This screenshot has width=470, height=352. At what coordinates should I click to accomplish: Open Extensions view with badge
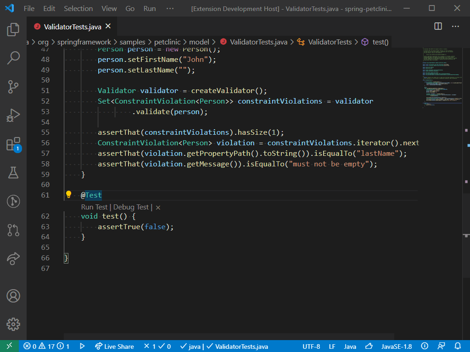[x=13, y=144]
